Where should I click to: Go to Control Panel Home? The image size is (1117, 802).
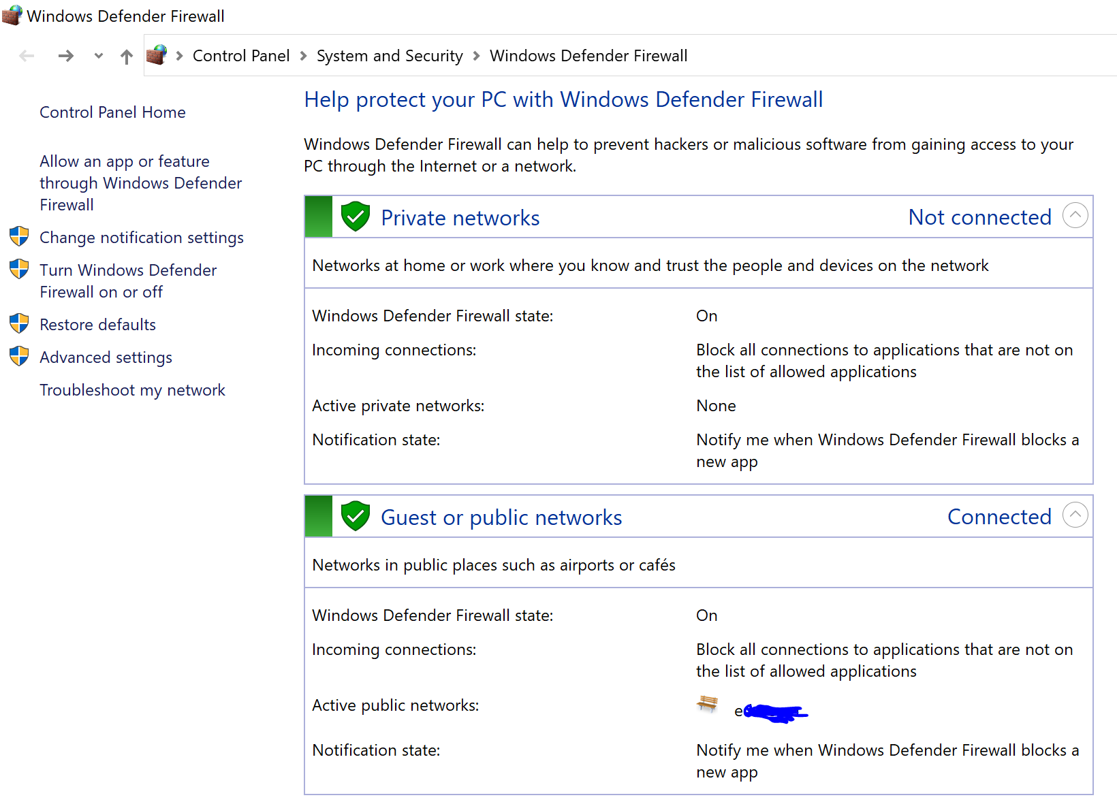[x=112, y=112]
